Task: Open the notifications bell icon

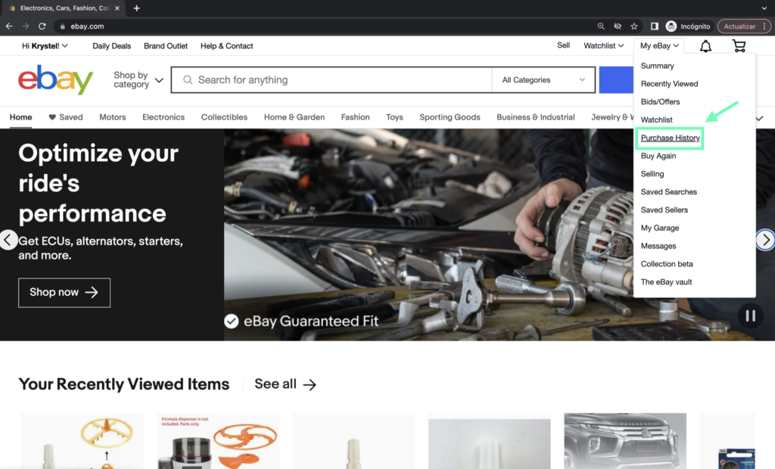Action: 705,46
